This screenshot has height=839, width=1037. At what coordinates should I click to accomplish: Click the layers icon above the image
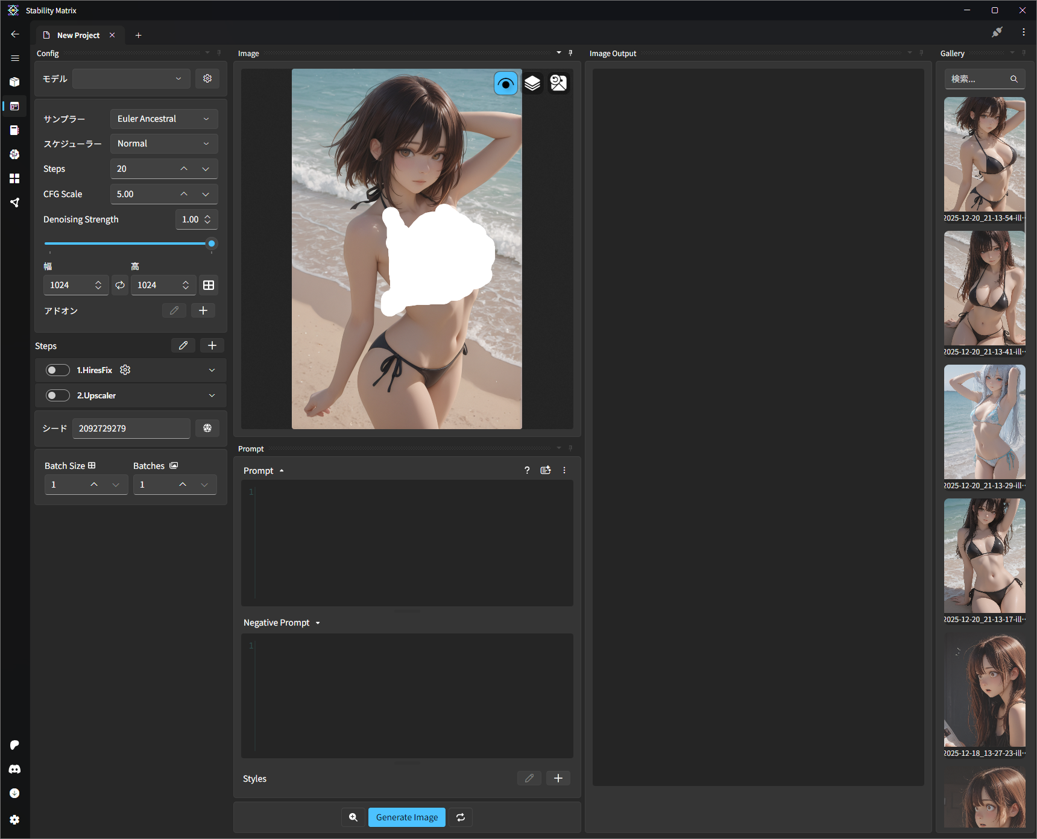[x=532, y=83]
